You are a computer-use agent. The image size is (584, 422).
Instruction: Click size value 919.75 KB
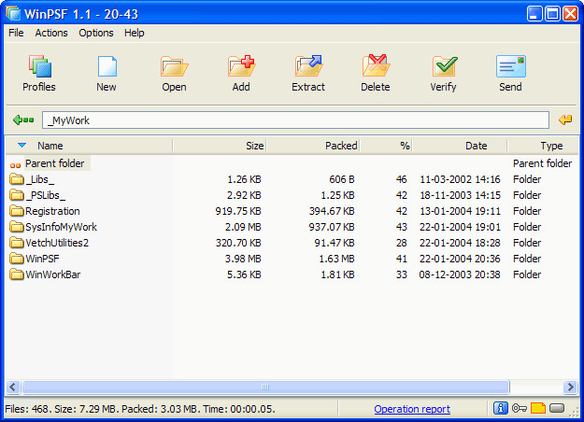coord(238,211)
